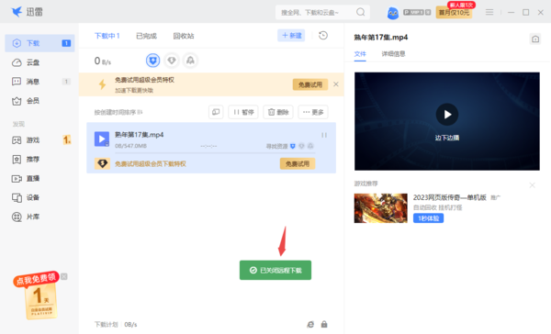Image resolution: width=551 pixels, height=334 pixels.
Task: Open the user avatar profile
Action: (392, 13)
